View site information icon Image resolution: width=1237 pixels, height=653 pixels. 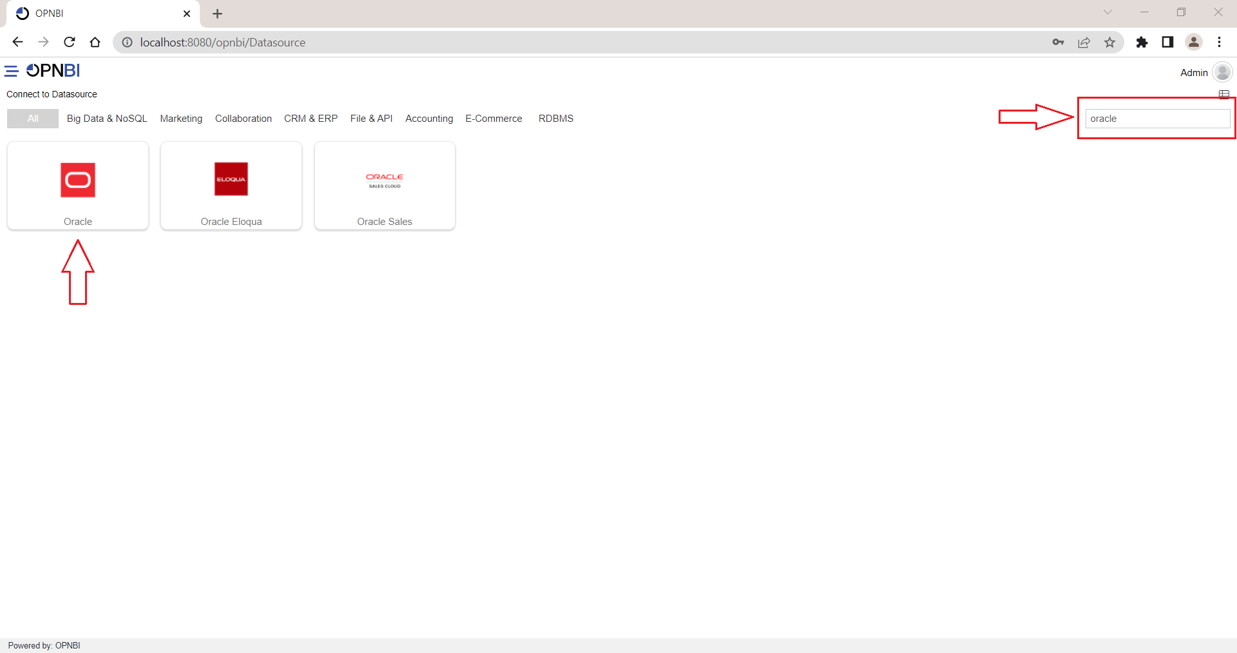(x=128, y=43)
